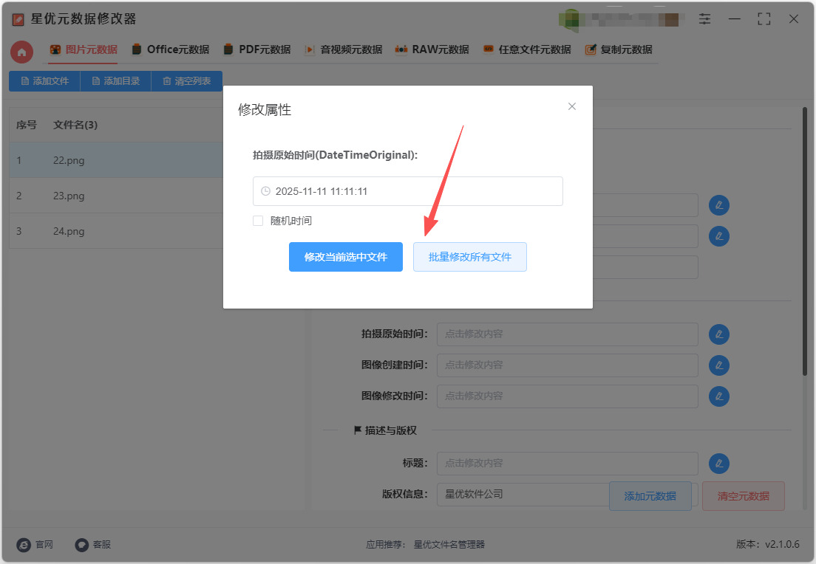Open the 音视频元数据 tab

click(344, 50)
